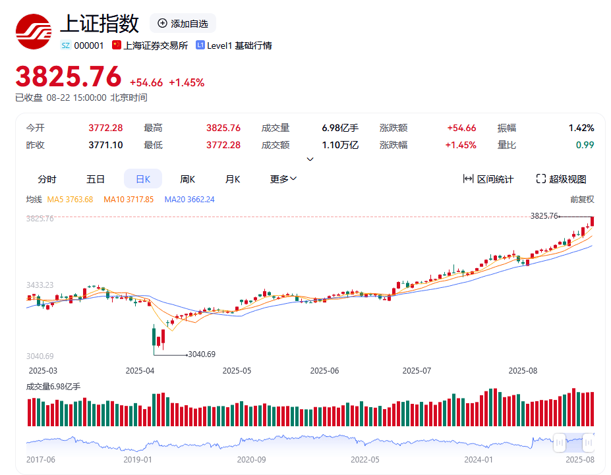Screen dimensions: 611x475
Task: Click the Shanghai Stock Exchange logo
Action: point(34,30)
